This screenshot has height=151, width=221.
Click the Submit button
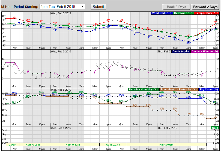(98, 7)
